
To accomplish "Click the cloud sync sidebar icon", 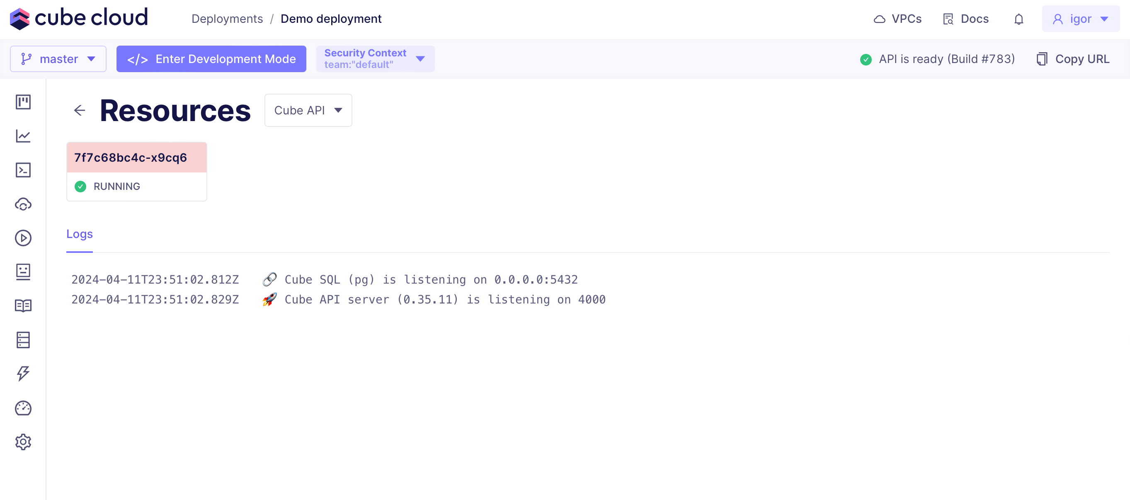I will 23,204.
